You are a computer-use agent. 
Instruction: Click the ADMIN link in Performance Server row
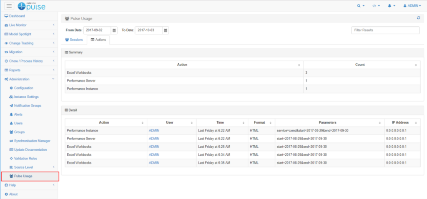coord(154,139)
